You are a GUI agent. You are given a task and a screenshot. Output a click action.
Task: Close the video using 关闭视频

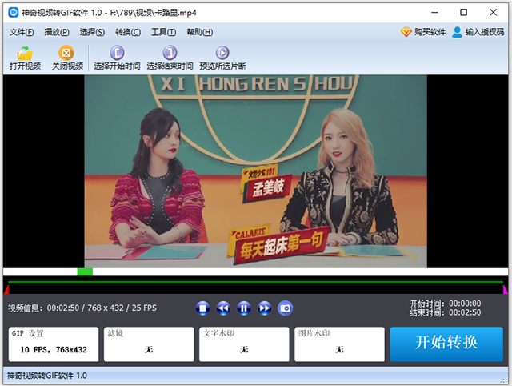point(67,58)
